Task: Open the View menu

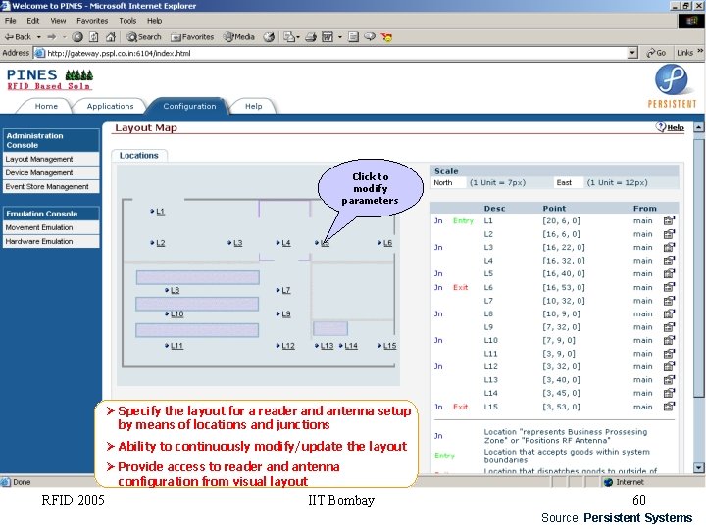Action: coord(58,21)
